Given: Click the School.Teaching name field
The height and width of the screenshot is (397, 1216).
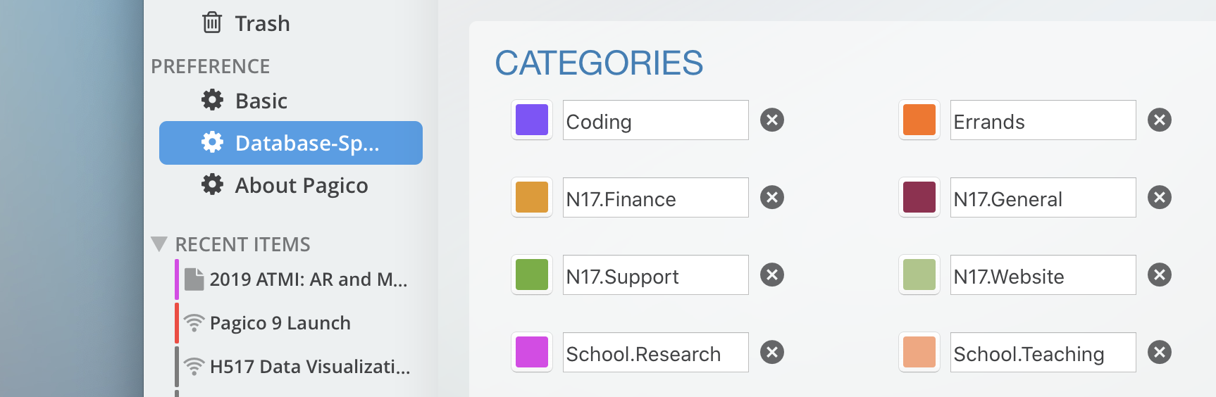Looking at the screenshot, I should pyautogui.click(x=1043, y=353).
